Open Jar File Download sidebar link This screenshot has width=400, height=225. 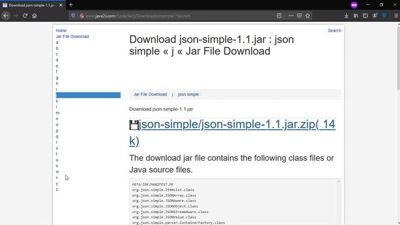(72, 36)
